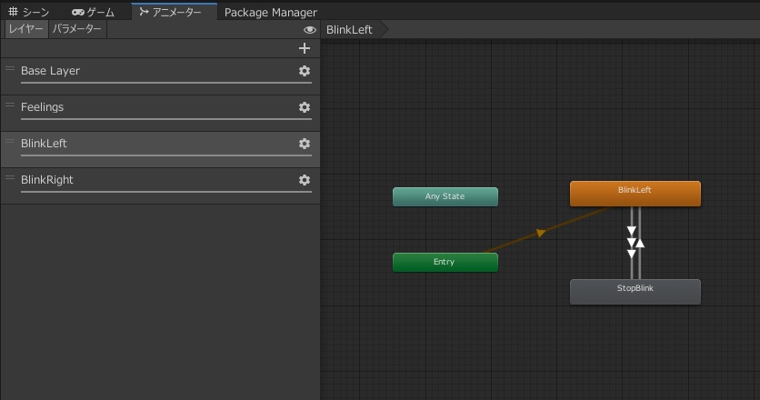Open settings gear for BlinkRight layer

click(x=305, y=180)
